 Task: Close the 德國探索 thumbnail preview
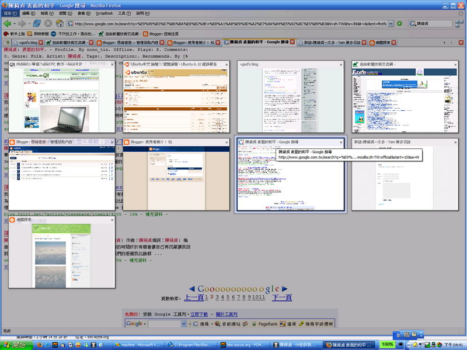coord(112,220)
